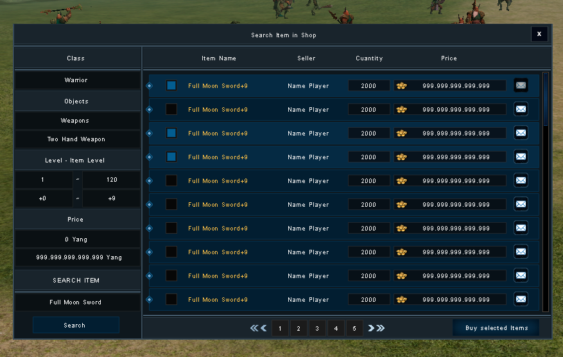The width and height of the screenshot is (563, 357).
Task: Open the Two Hand Weapon subtype selector
Action: pos(78,139)
